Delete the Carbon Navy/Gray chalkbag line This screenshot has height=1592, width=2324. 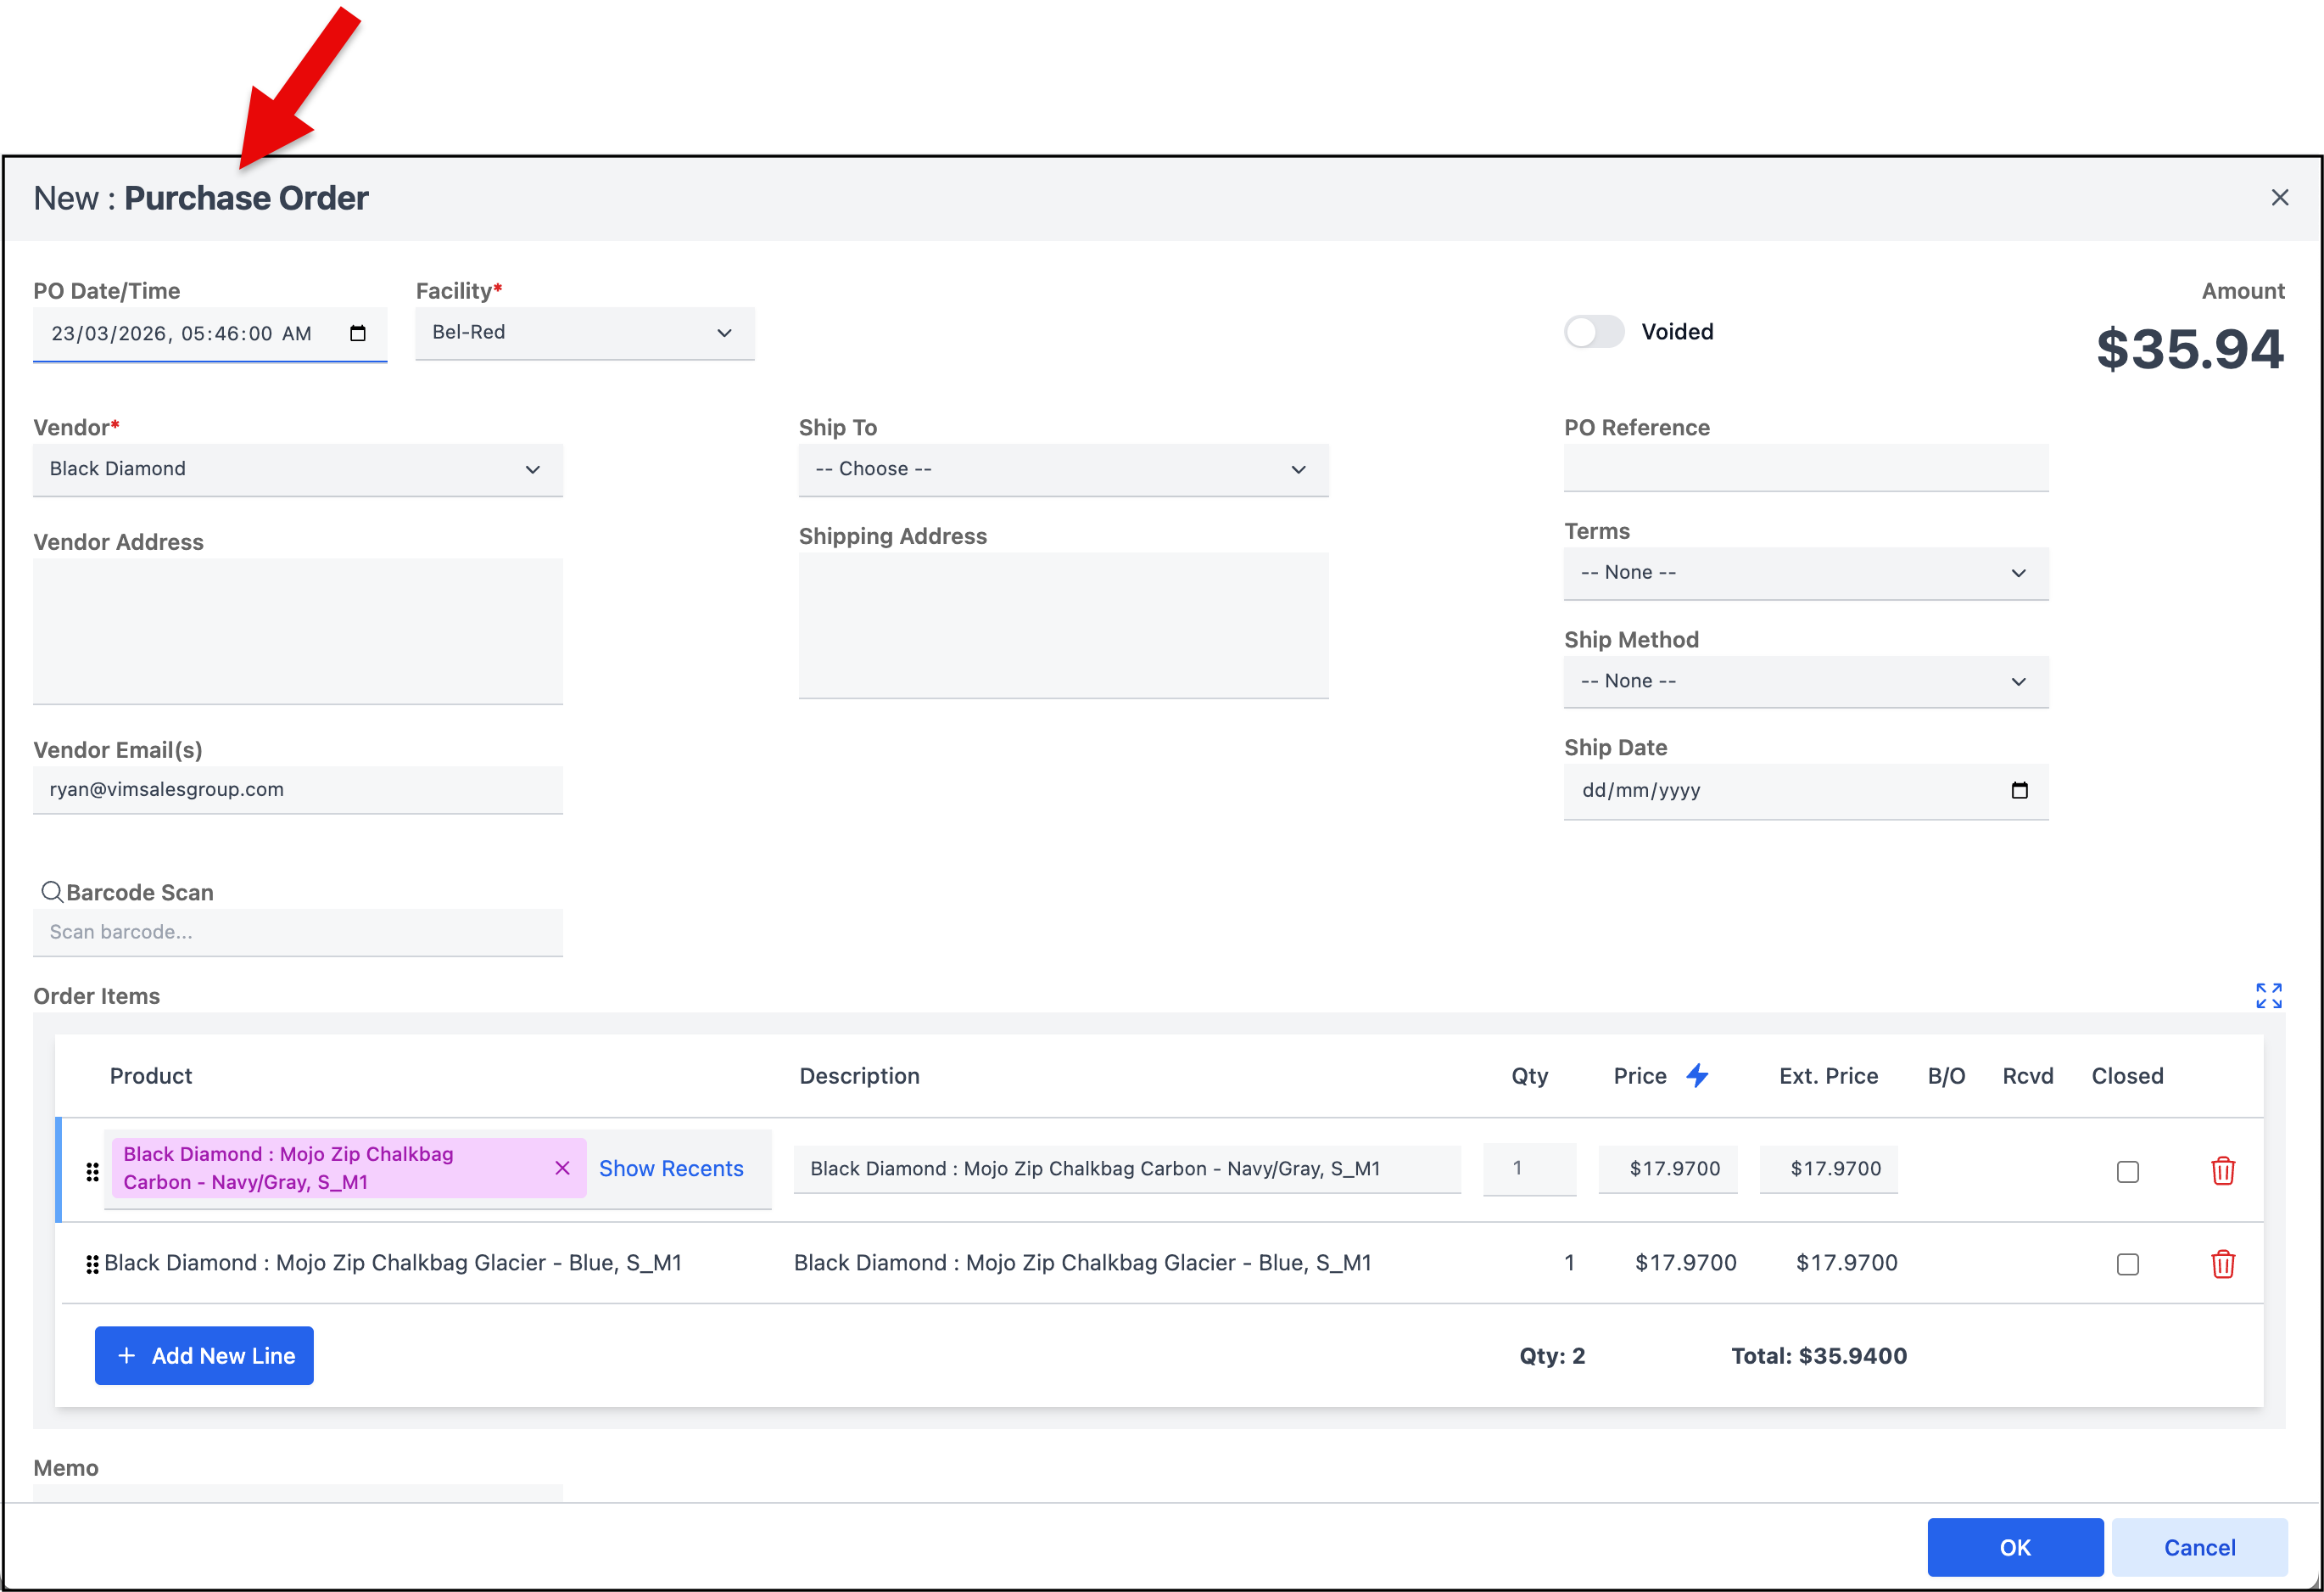(2222, 1169)
